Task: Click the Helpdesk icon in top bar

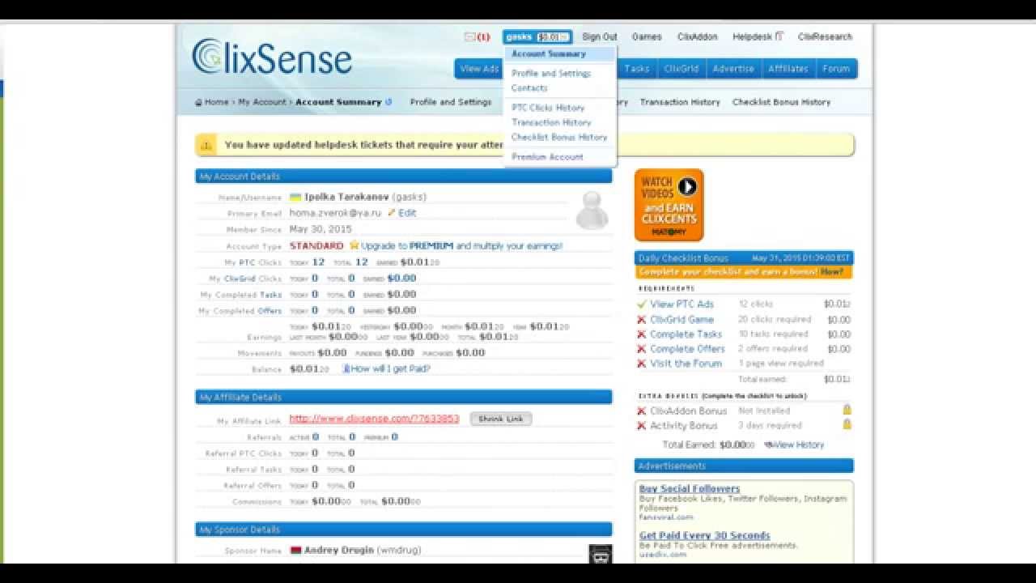Action: [779, 36]
